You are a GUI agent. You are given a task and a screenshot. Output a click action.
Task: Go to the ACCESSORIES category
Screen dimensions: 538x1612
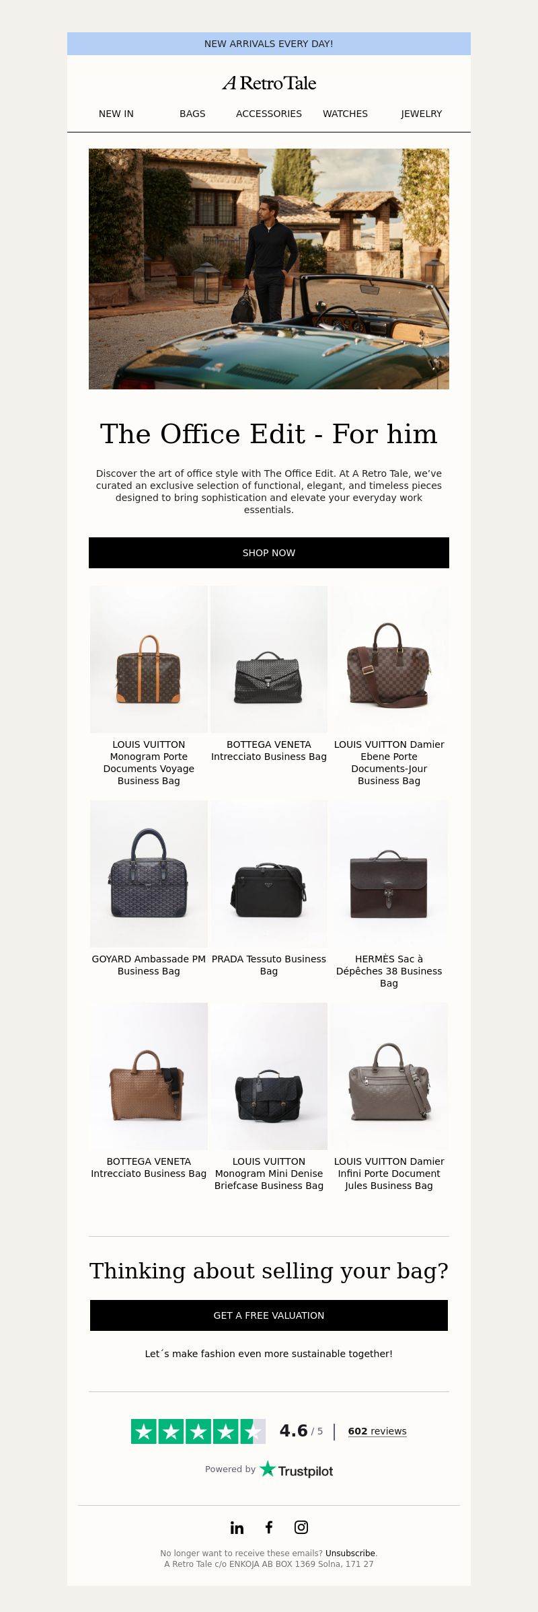pos(269,114)
